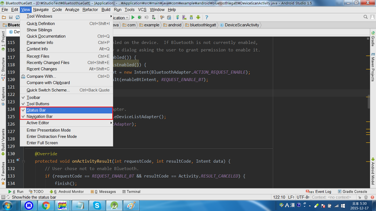Open the Terminal tool window
This screenshot has width=376, height=211.
point(131,192)
